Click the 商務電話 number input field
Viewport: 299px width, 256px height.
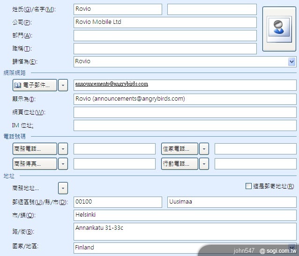pyautogui.click(x=115, y=149)
